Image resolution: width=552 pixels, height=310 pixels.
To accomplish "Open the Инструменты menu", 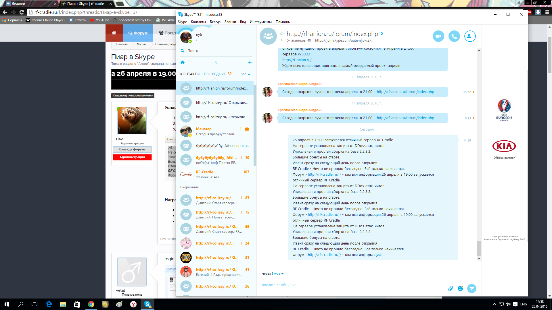I will (x=260, y=22).
